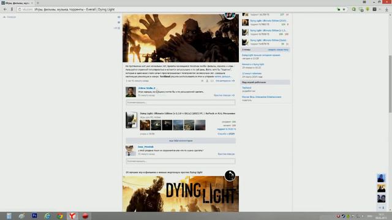Viewport: 392px width, 220px height.
Task: Click the 'Наверх' link at top left
Action: click(x=10, y=17)
